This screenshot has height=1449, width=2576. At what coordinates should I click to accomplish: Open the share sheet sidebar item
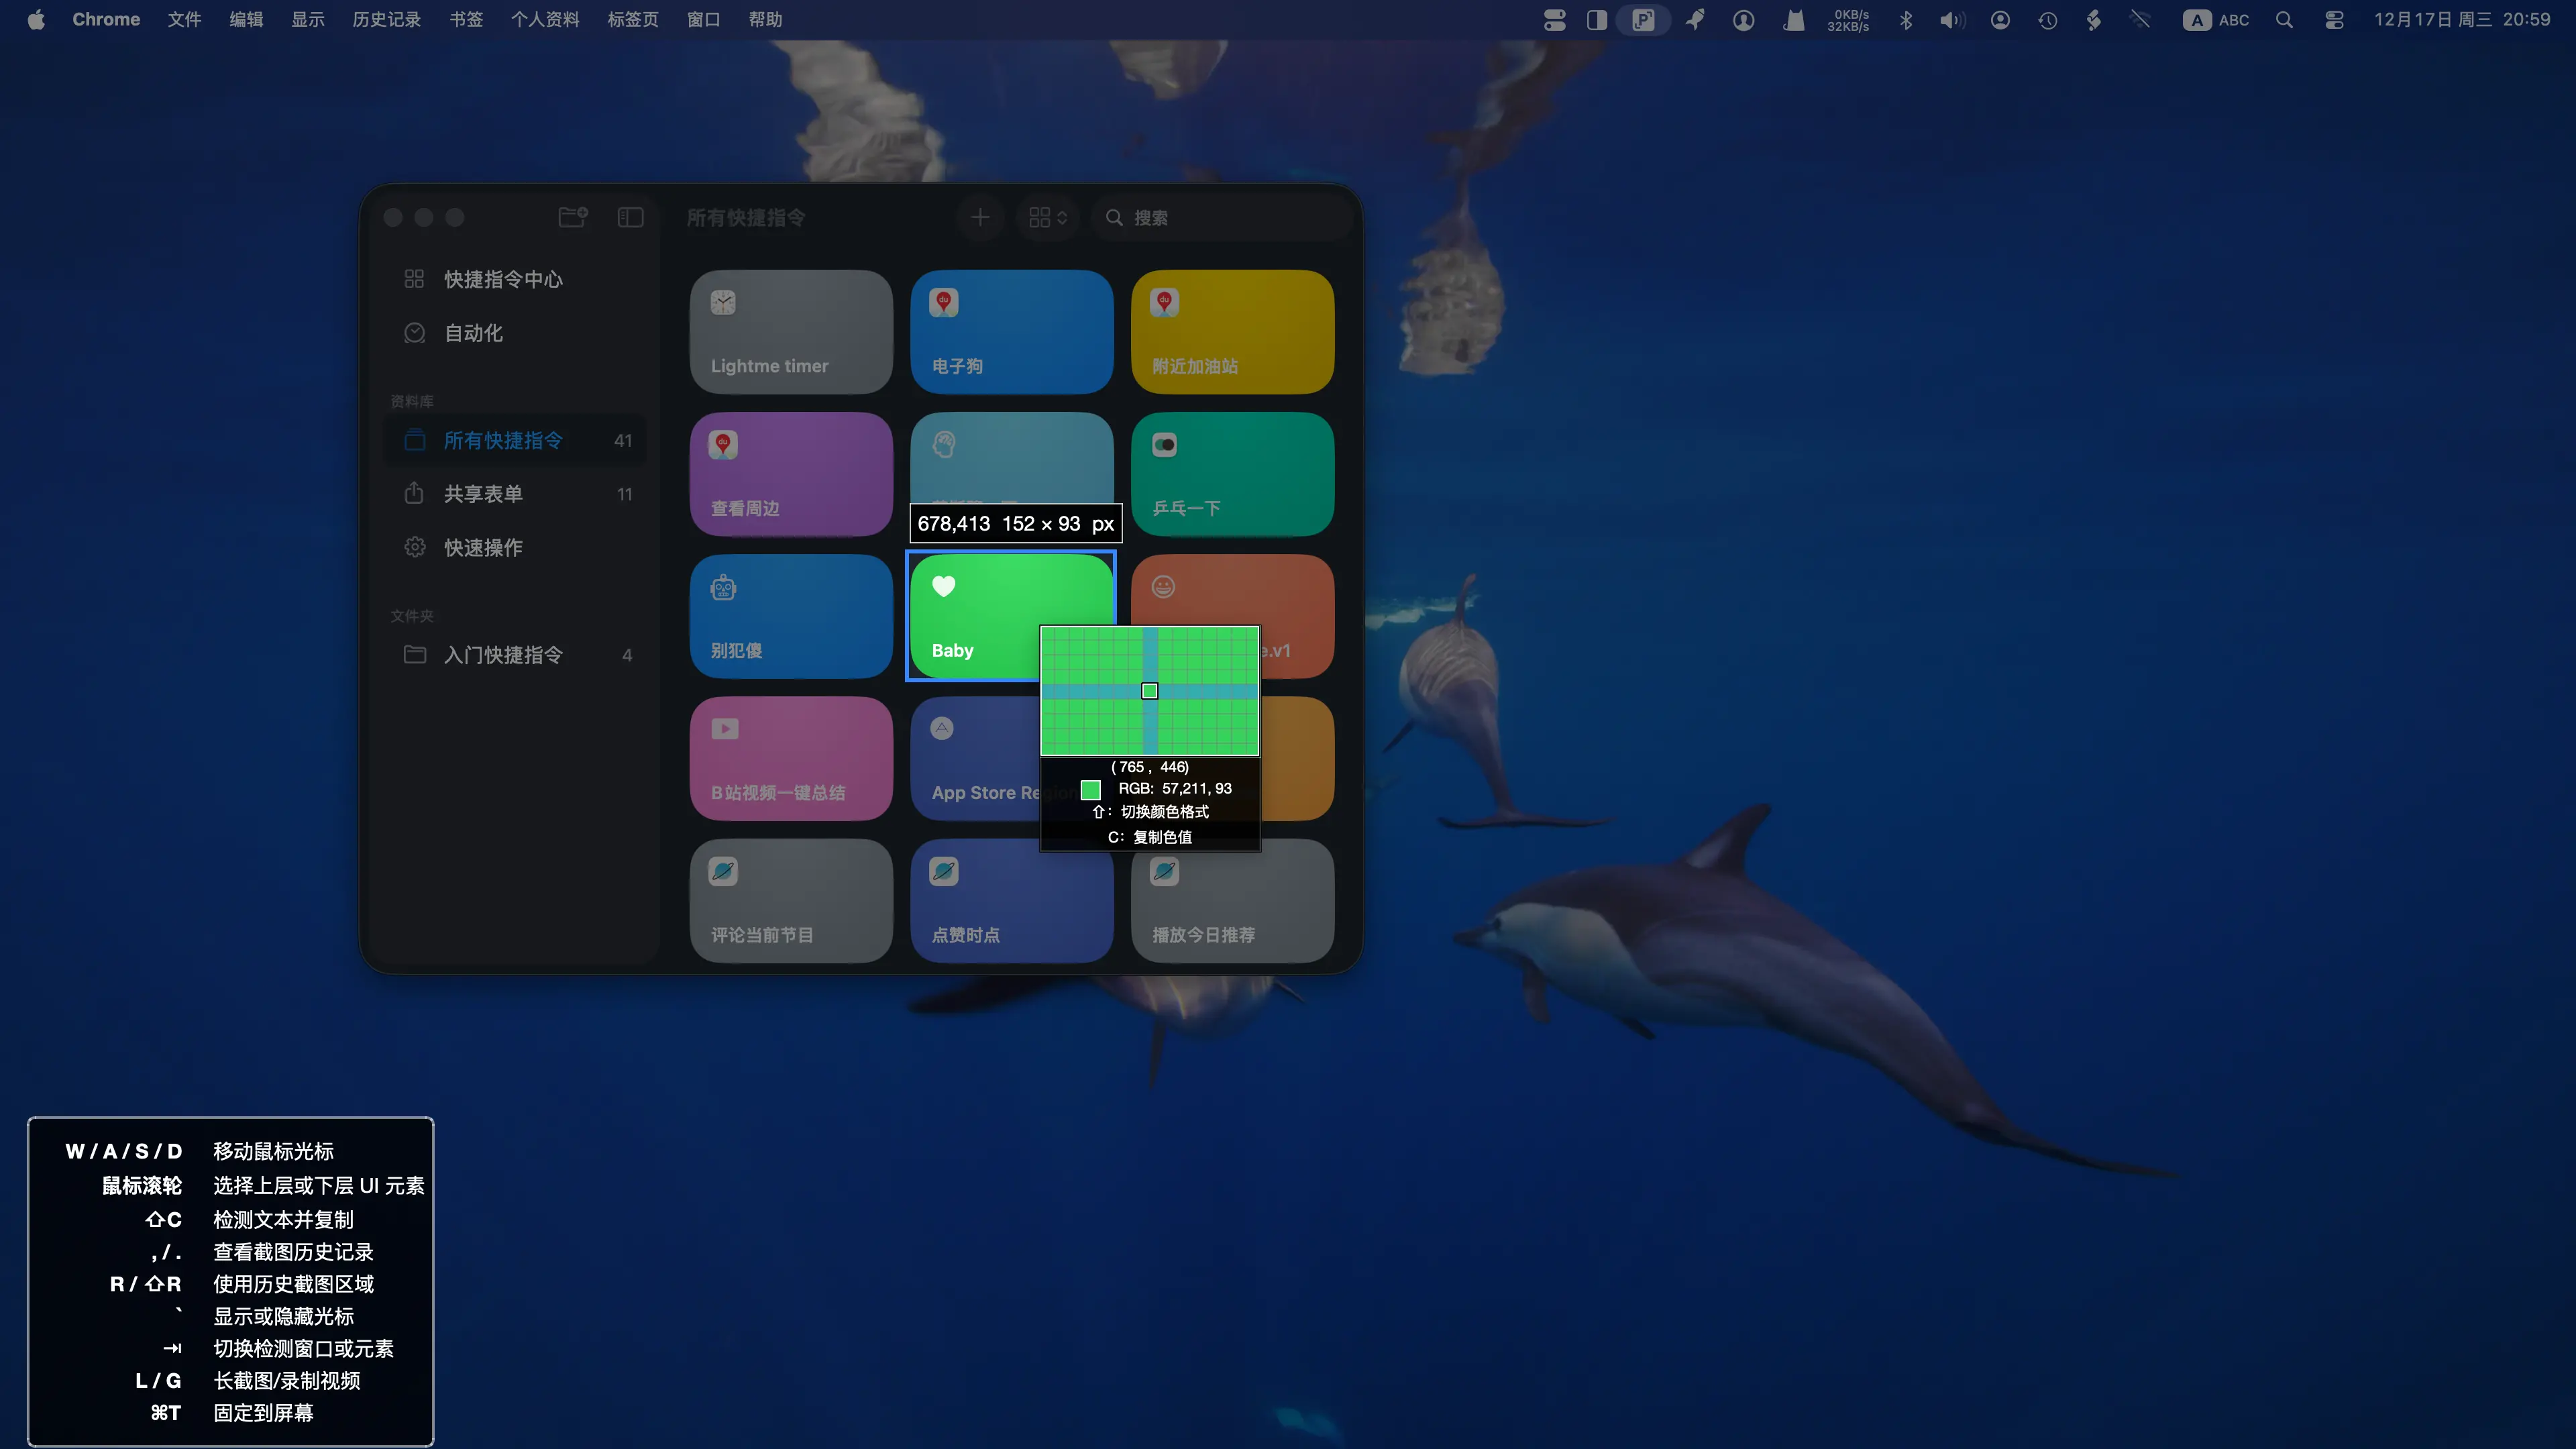[x=483, y=494]
